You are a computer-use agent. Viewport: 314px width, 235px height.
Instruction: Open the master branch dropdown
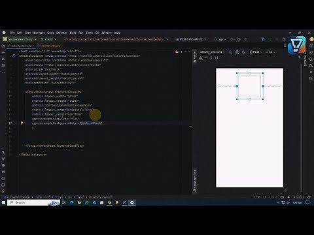(x=48, y=39)
